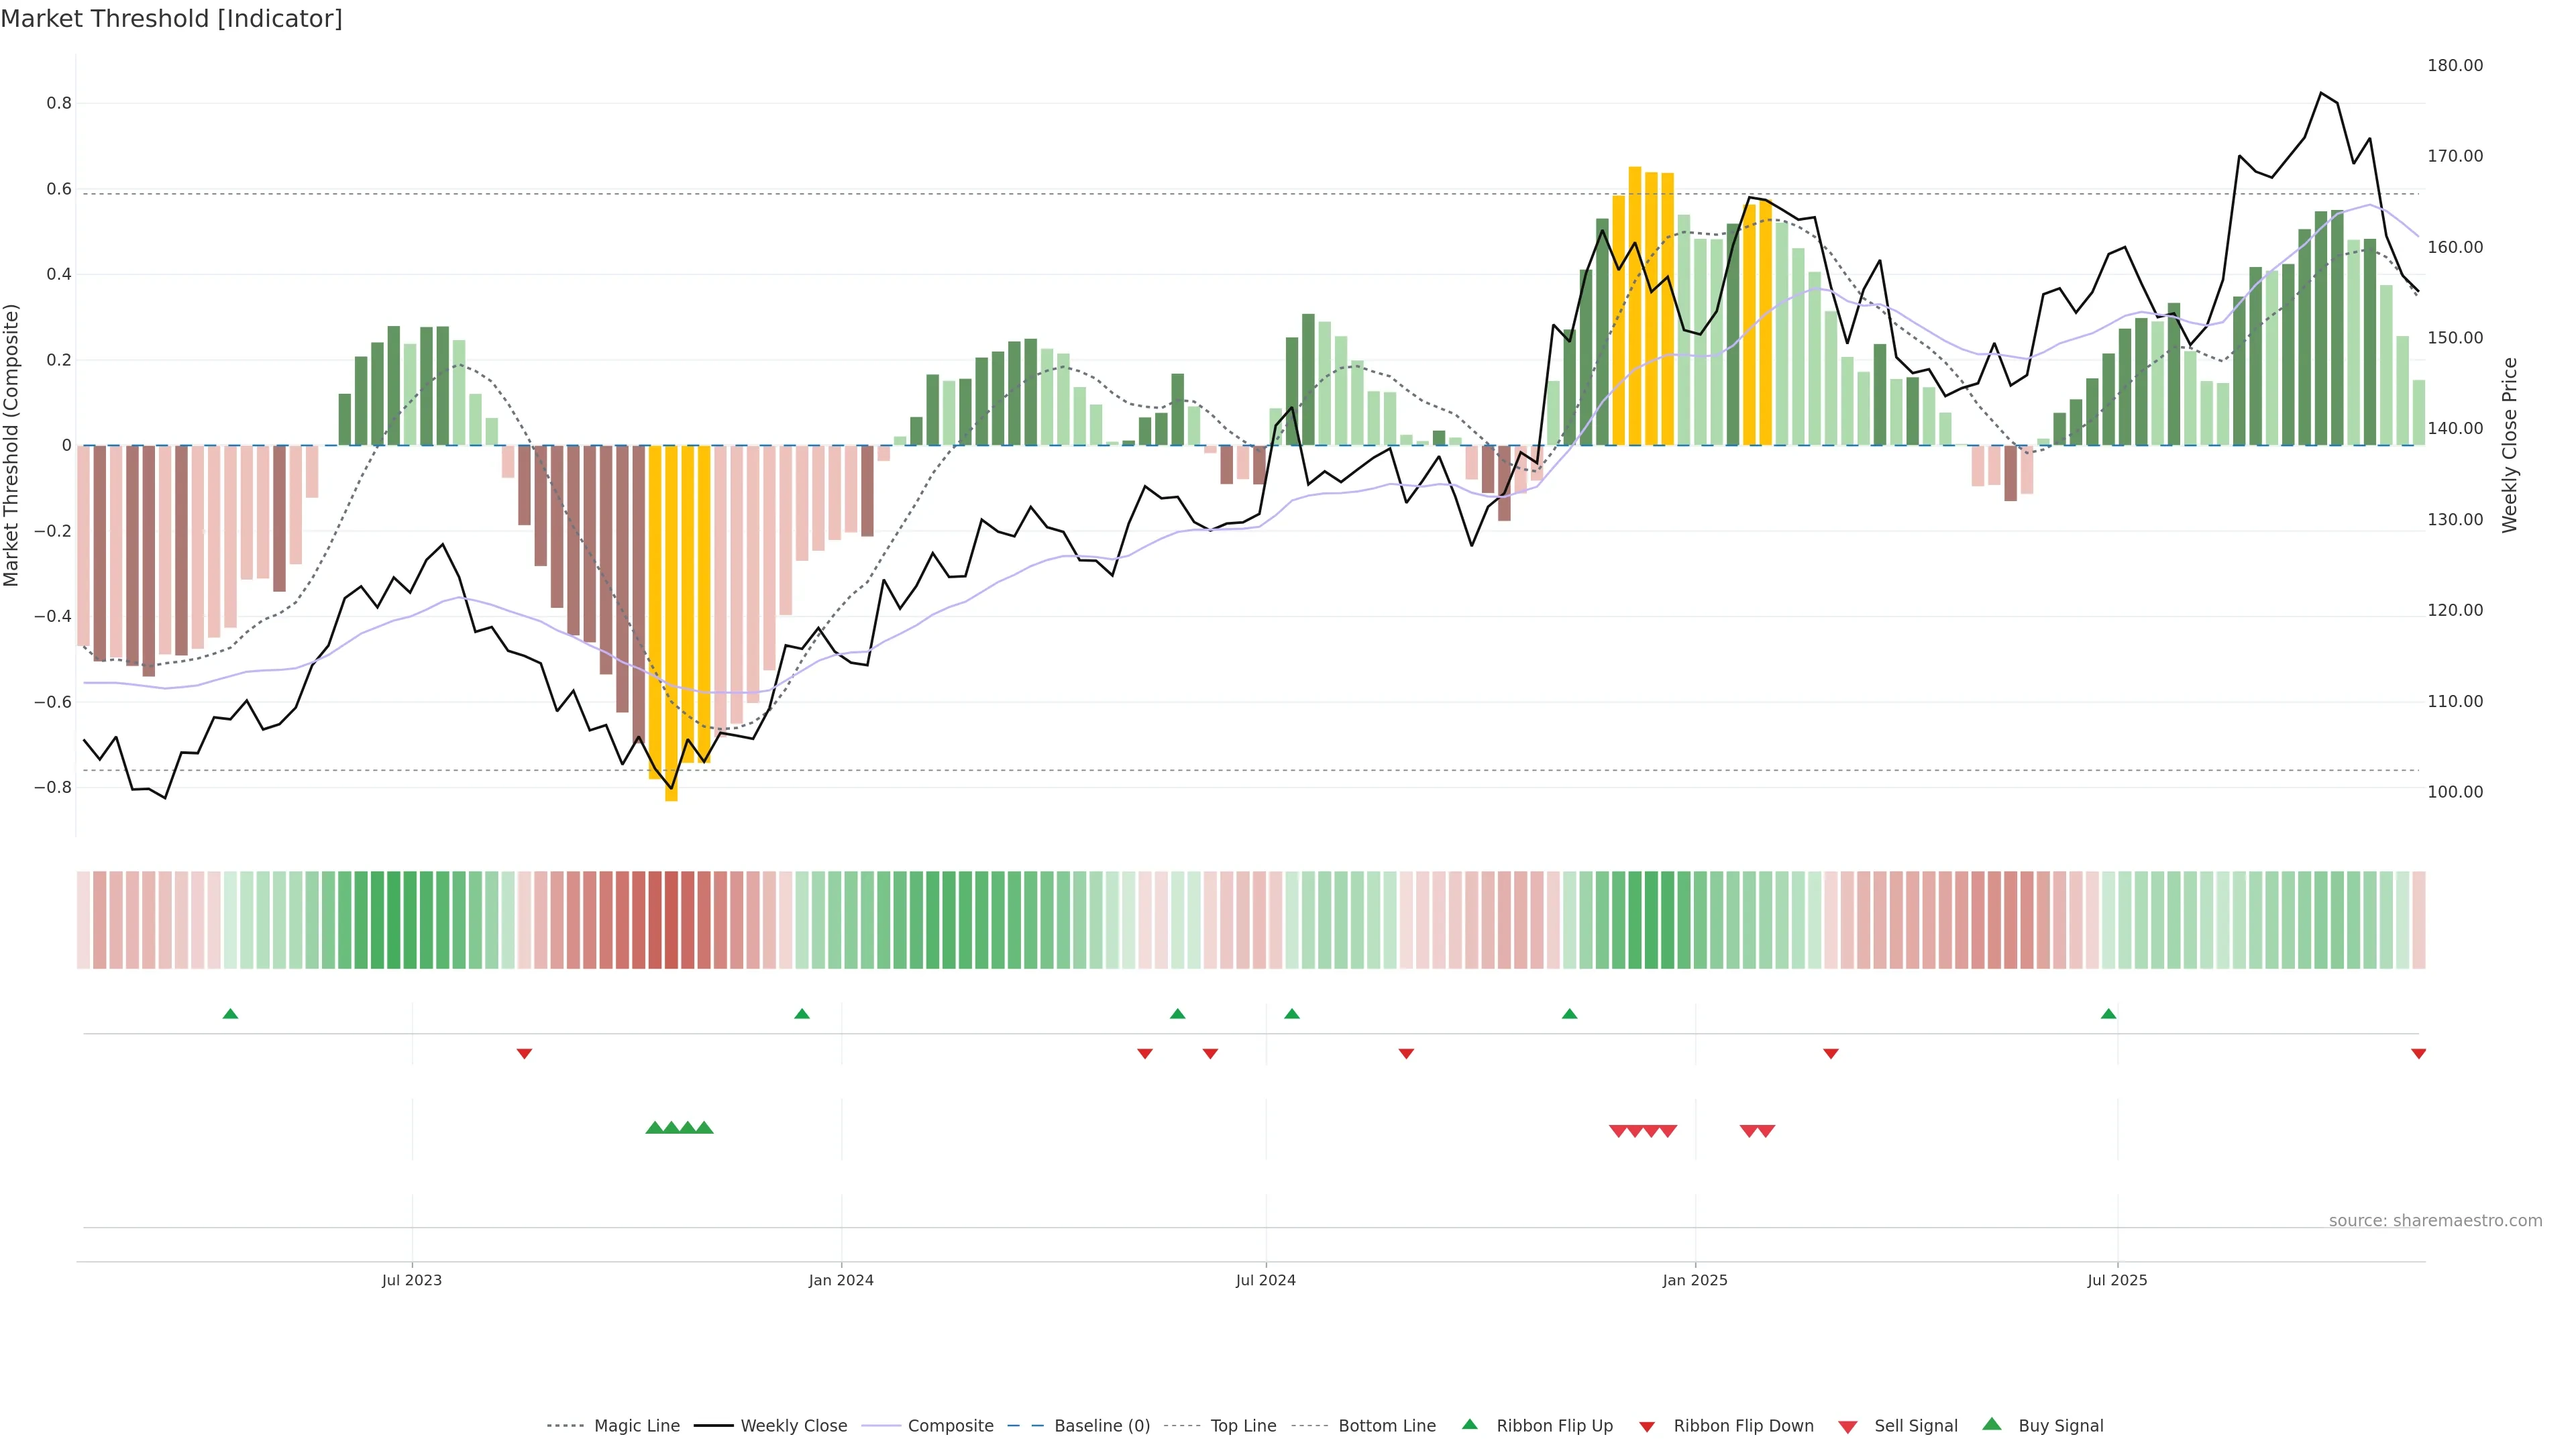Click the Ribbon Flip Down legend triangle

(x=1647, y=1426)
